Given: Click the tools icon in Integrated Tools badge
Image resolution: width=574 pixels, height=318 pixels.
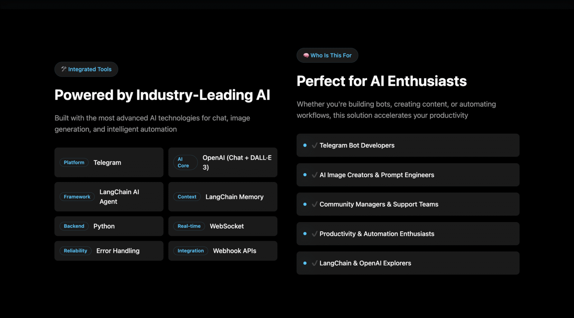Looking at the screenshot, I should pyautogui.click(x=64, y=69).
